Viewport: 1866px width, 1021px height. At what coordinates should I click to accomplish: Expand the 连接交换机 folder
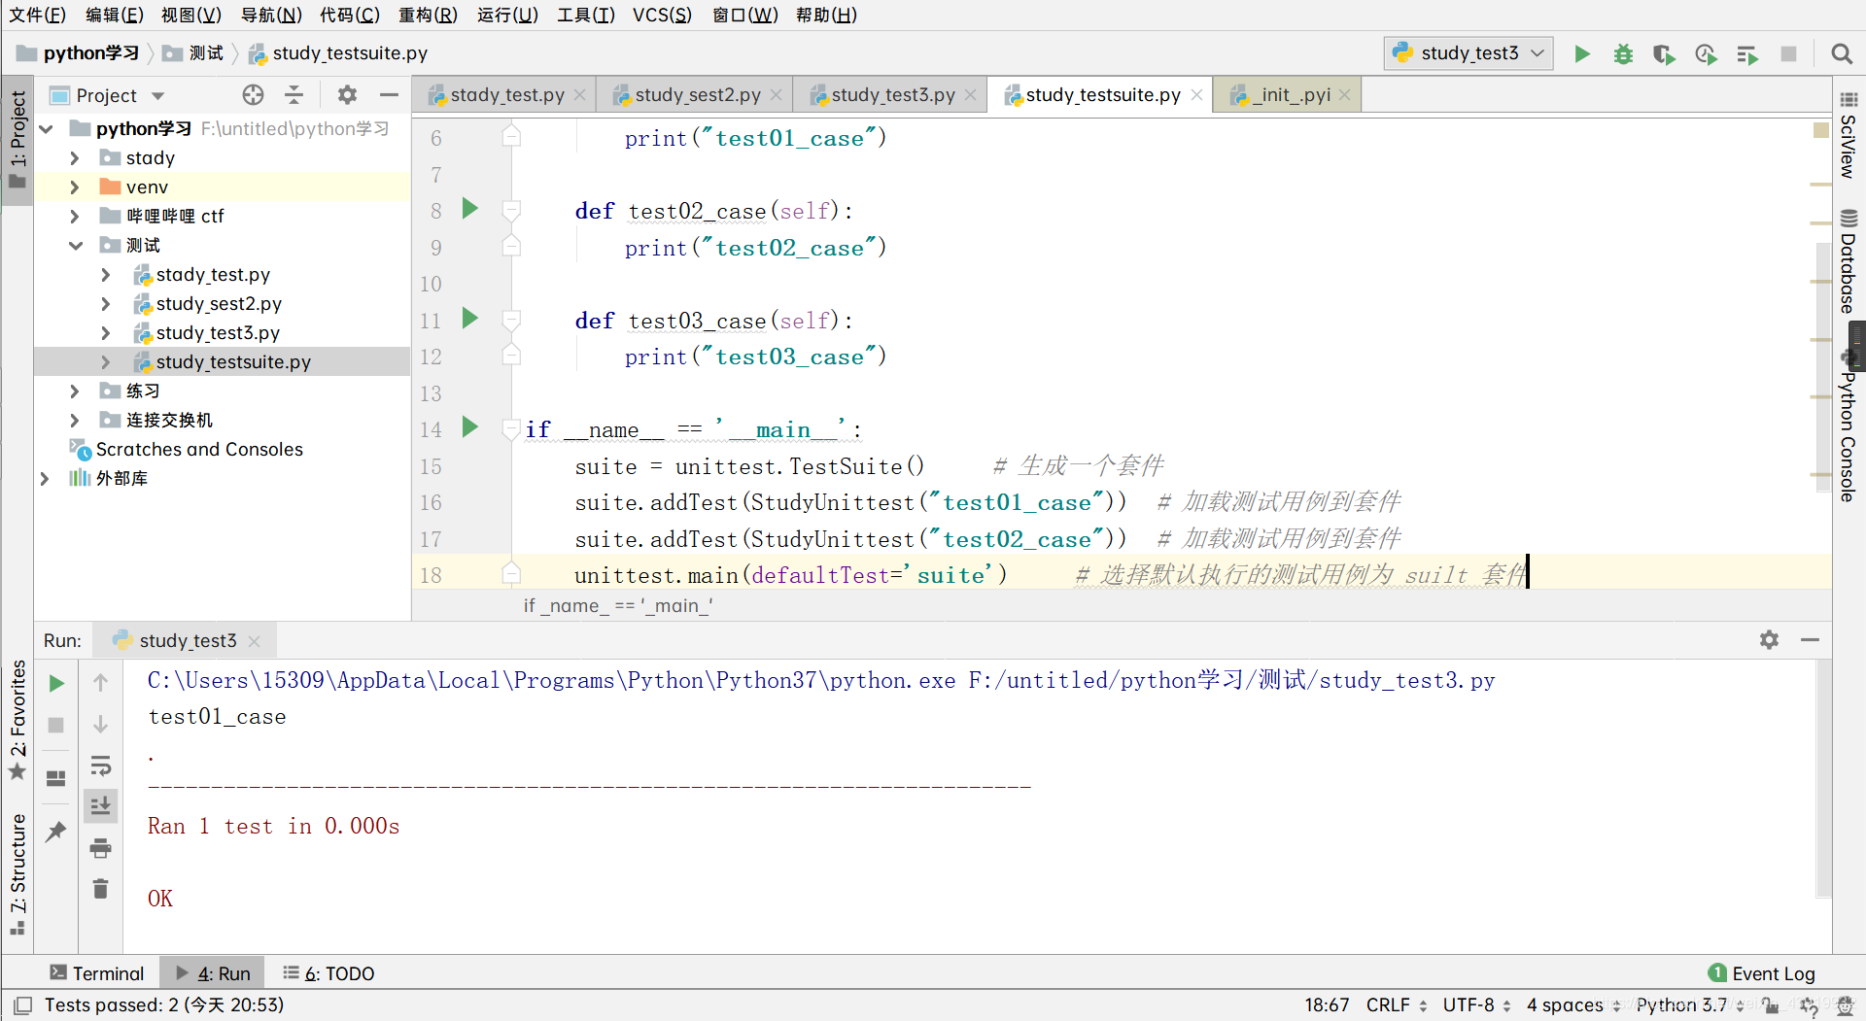tap(75, 420)
